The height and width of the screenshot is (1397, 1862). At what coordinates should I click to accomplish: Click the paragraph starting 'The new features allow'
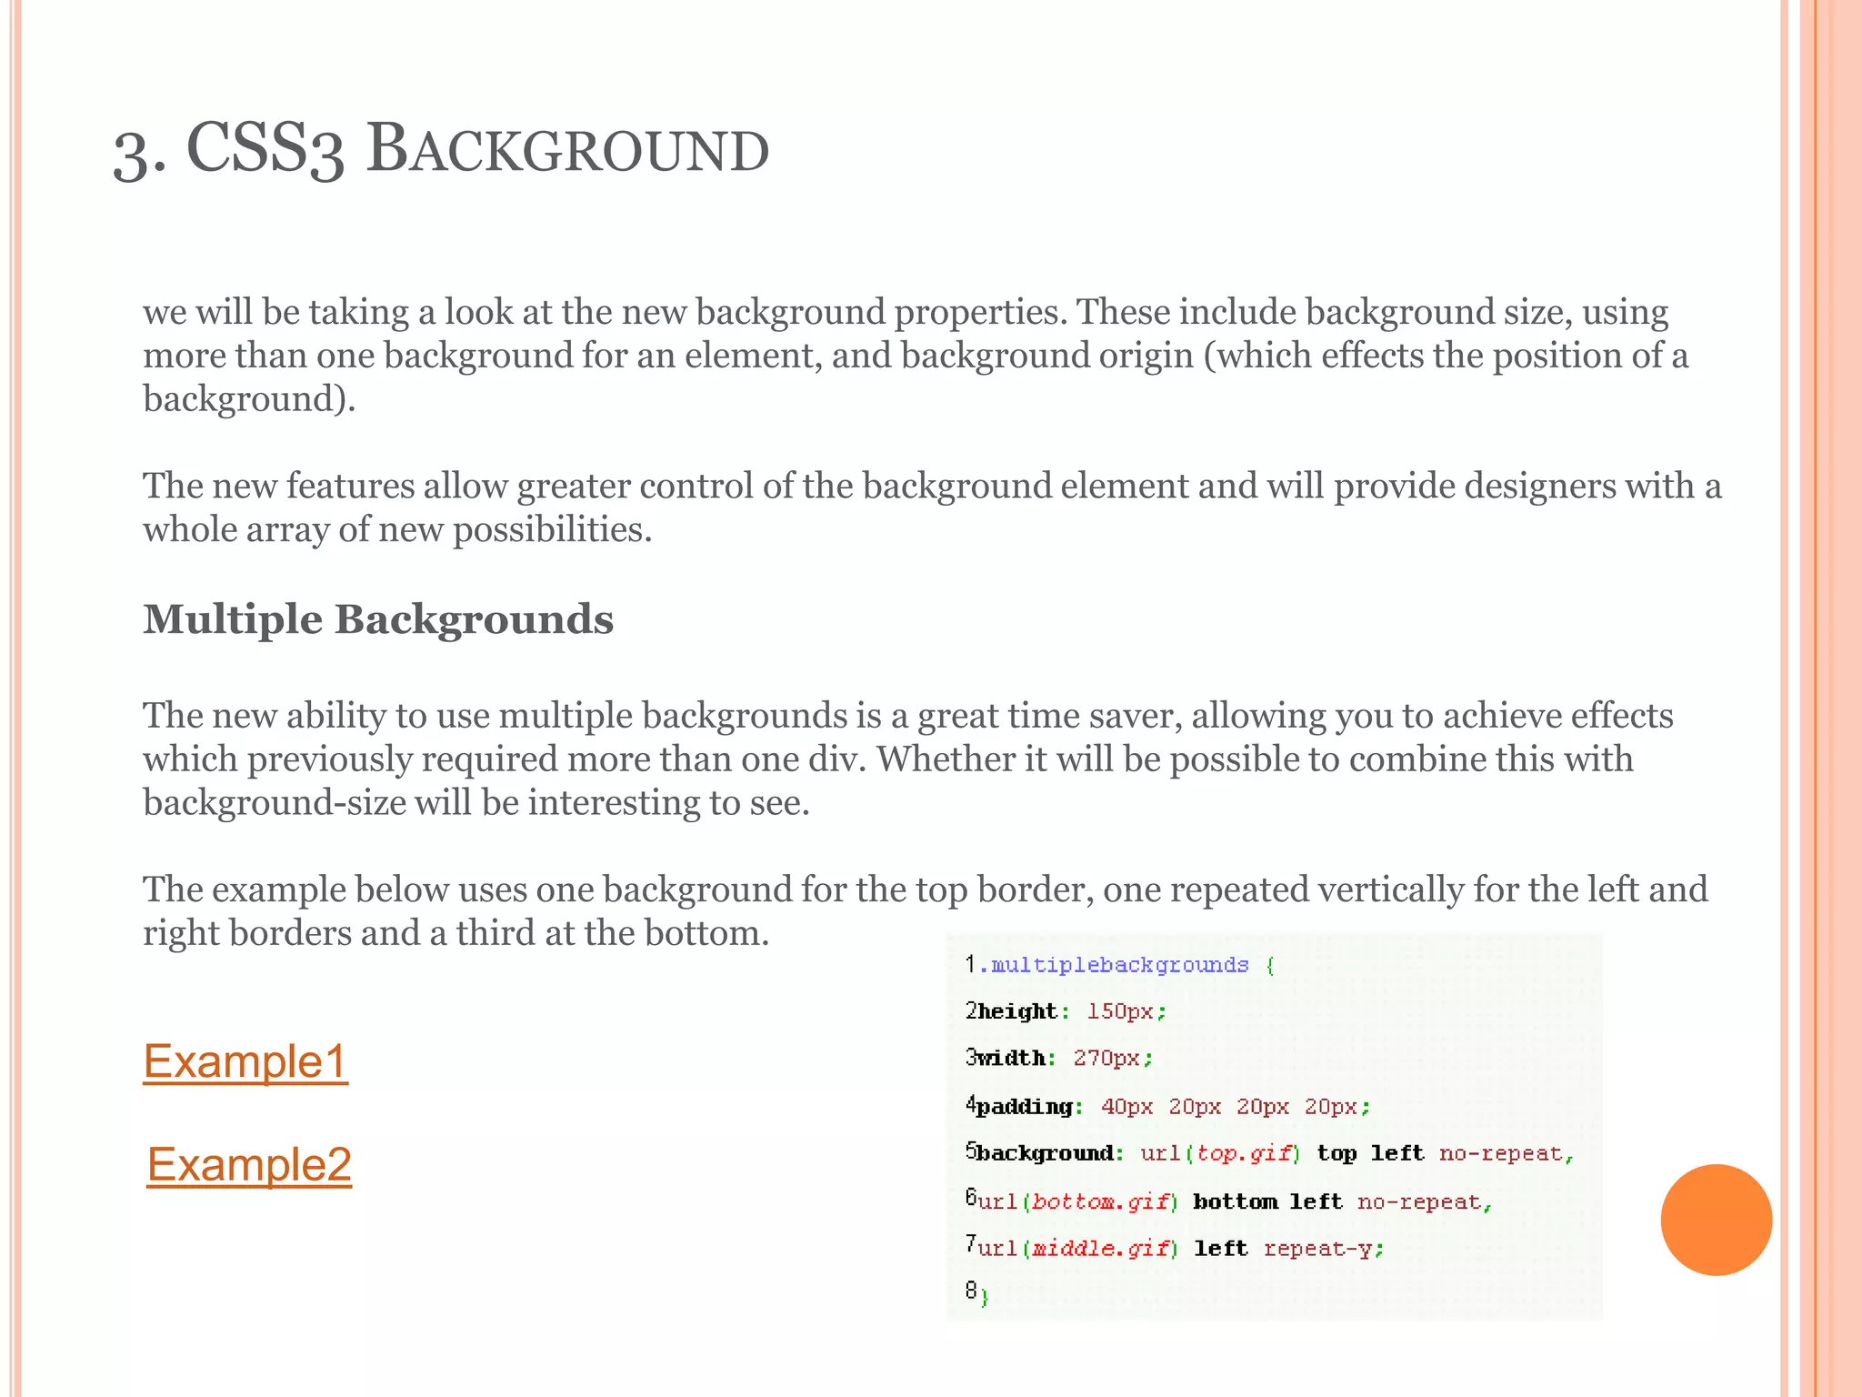pyautogui.click(x=932, y=507)
